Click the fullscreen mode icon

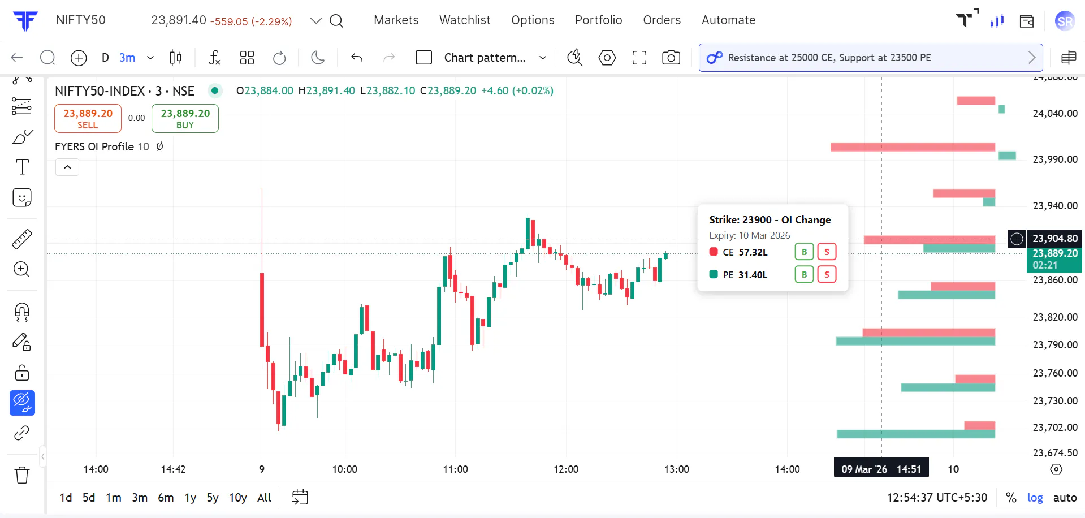(x=639, y=58)
